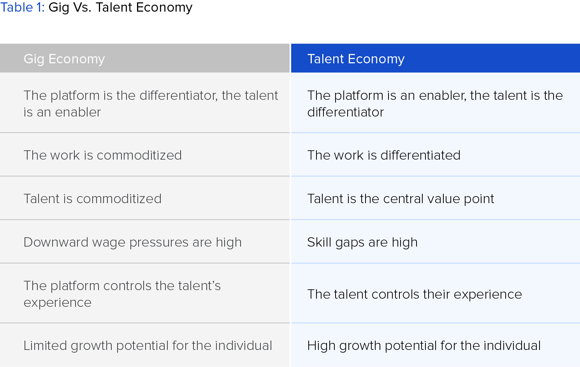
Task: Click the 'Gig Vs. Talent Economy' title text
Action: pos(120,7)
